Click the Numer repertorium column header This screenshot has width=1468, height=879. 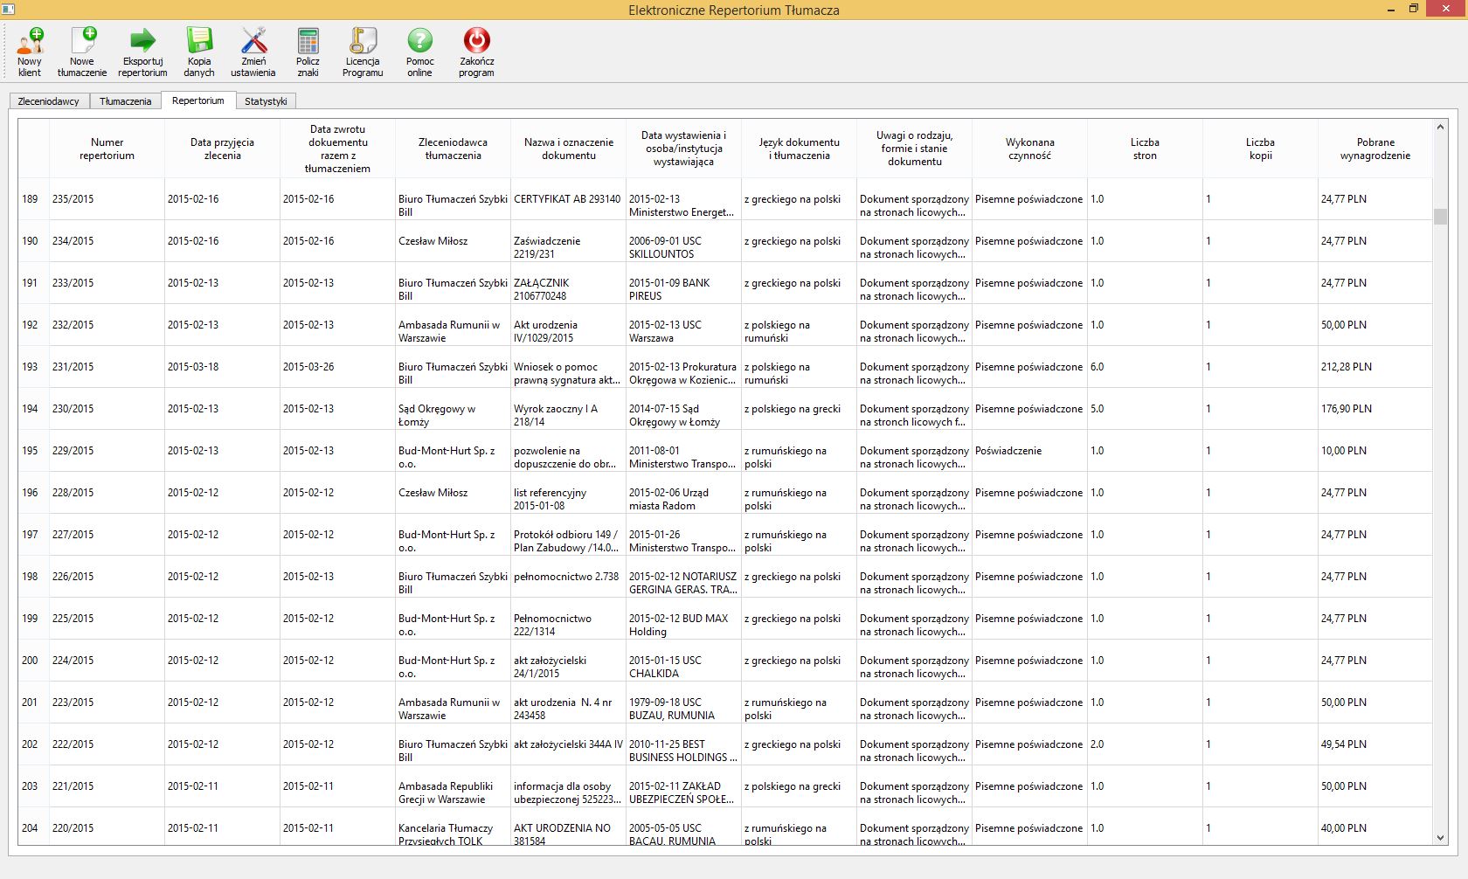pos(107,149)
